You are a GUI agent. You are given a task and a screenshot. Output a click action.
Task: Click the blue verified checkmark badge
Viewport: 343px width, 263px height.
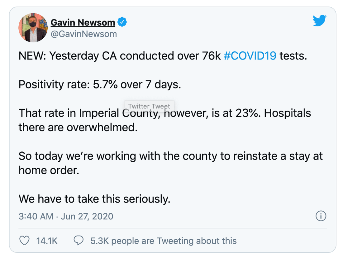[x=122, y=22]
